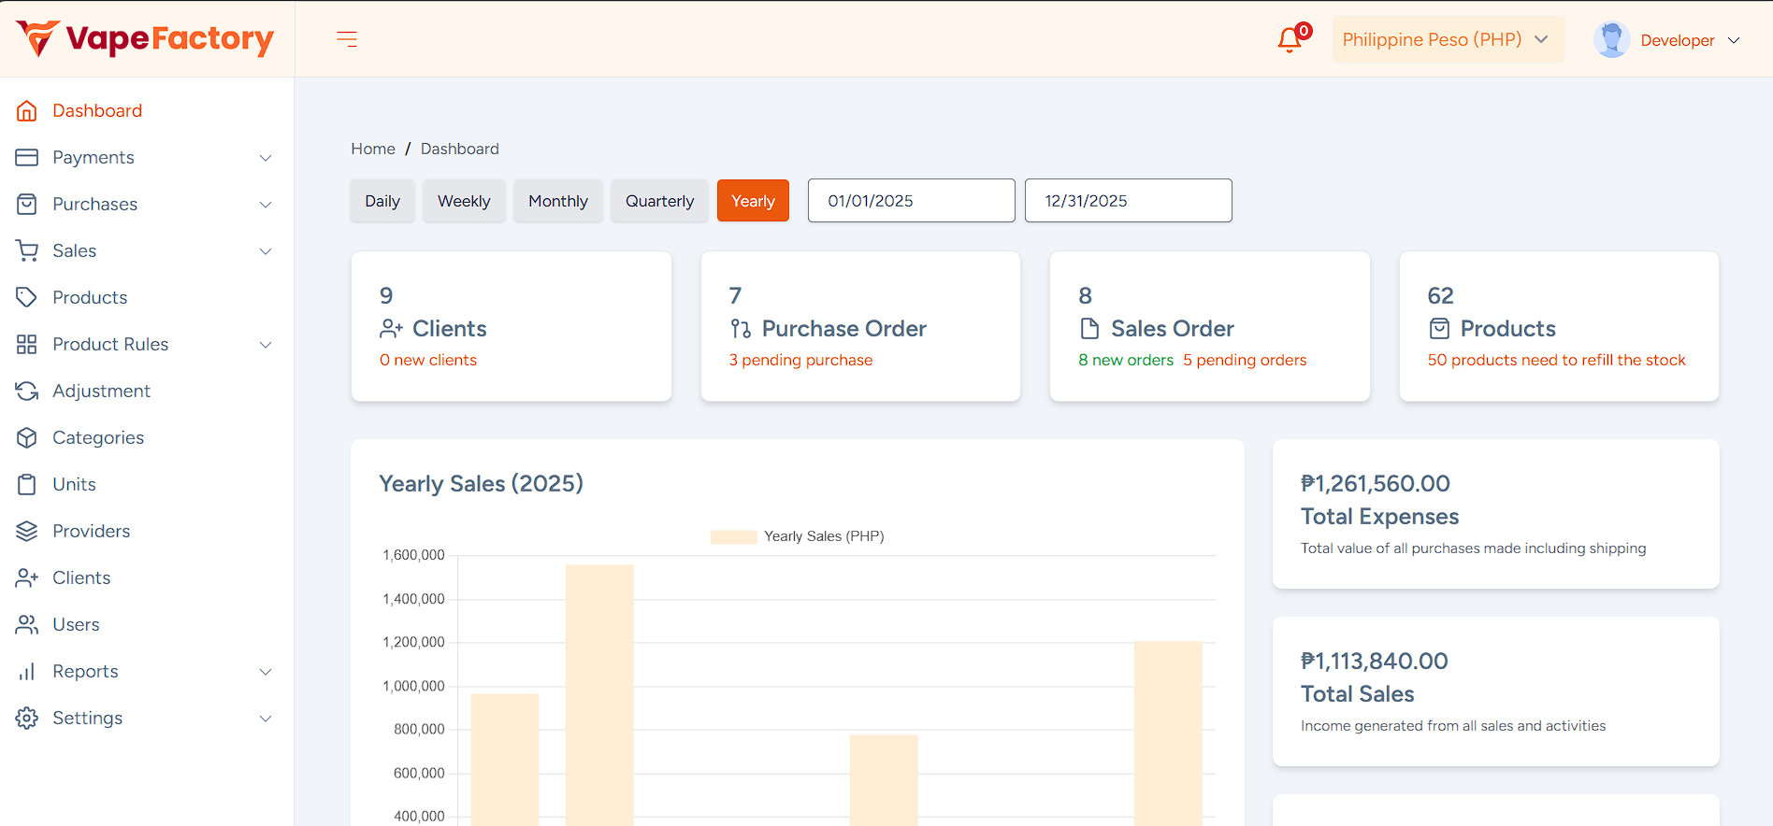This screenshot has width=1773, height=826.
Task: Toggle the sidebar hamburger menu icon
Action: click(347, 39)
